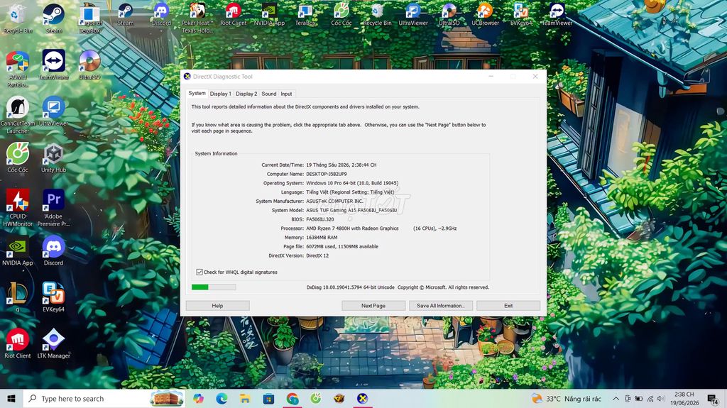Launch CanhCutTeam Launcher penguin shortcut

tap(18, 115)
